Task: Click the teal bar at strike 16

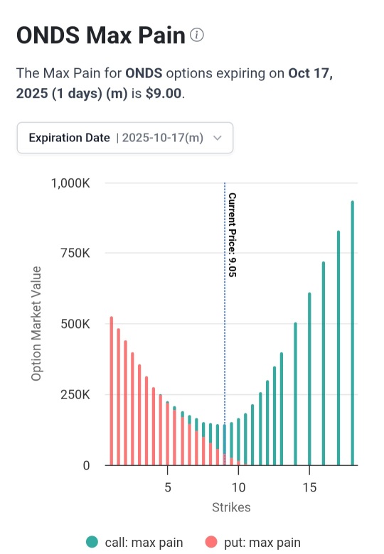Action: pyautogui.click(x=324, y=363)
